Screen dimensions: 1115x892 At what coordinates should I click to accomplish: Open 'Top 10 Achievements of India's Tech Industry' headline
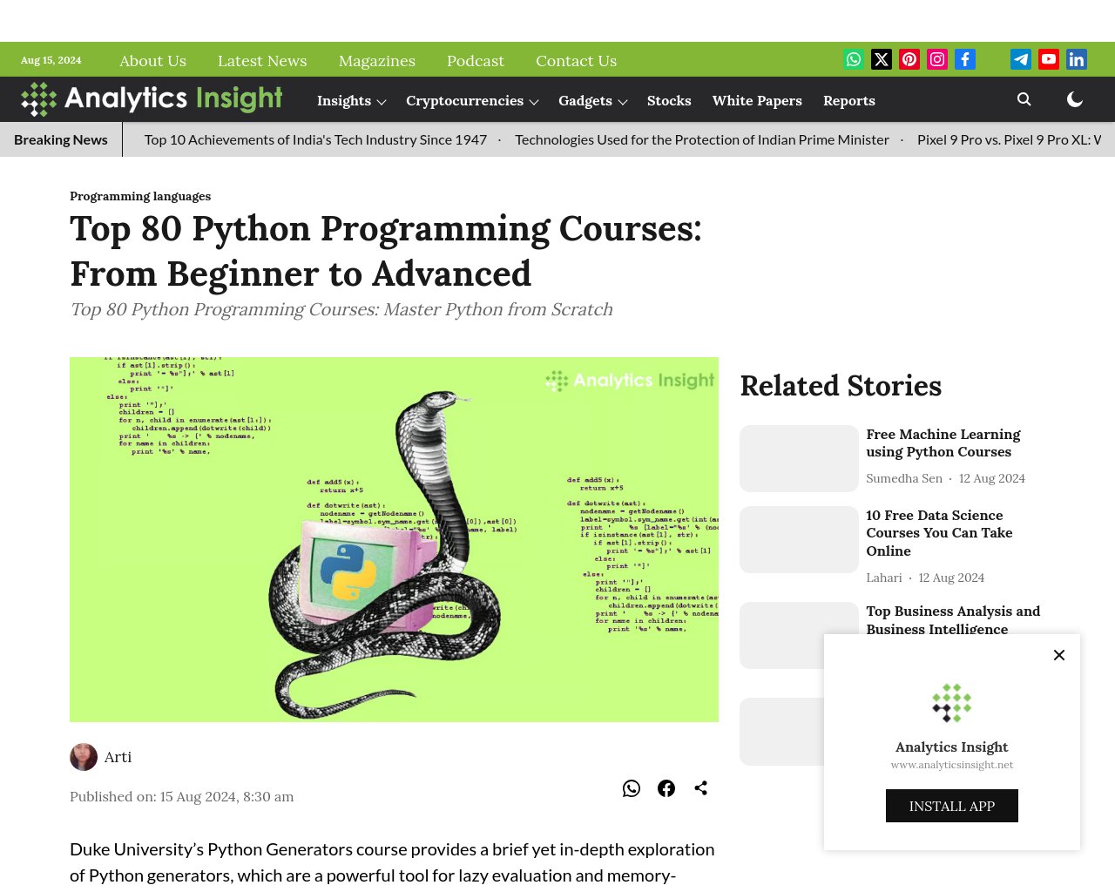(x=315, y=139)
